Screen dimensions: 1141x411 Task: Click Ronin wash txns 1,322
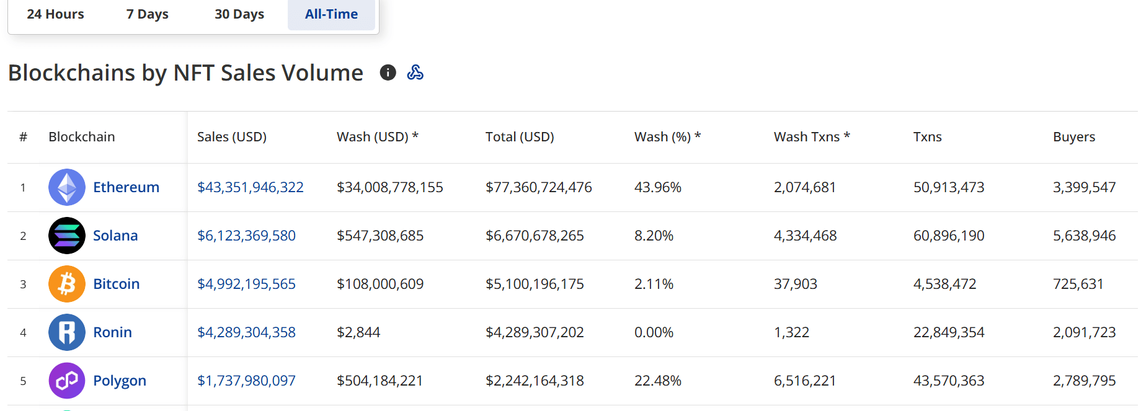792,332
